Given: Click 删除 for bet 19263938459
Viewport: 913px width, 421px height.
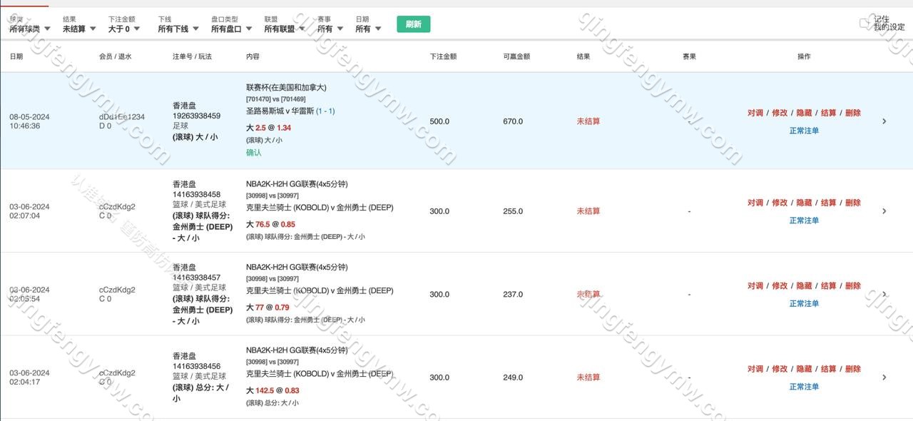Looking at the screenshot, I should (x=852, y=113).
